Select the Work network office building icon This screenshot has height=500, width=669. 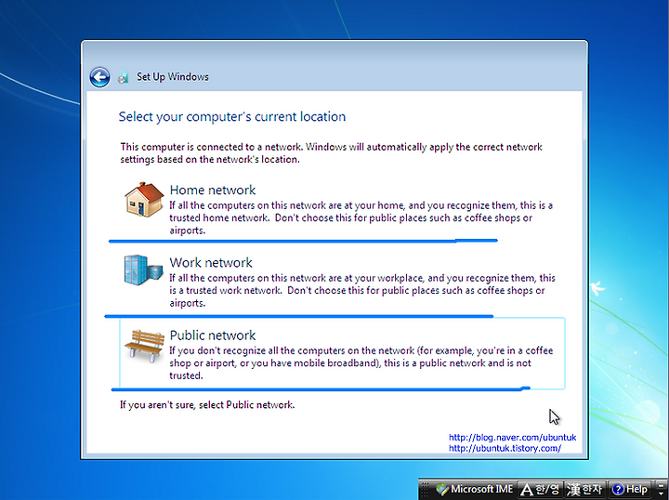tap(143, 270)
